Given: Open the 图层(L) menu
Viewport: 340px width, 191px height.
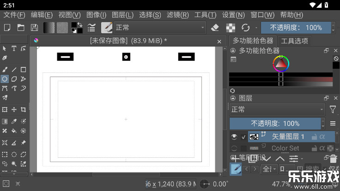Looking at the screenshot, I should (122, 15).
